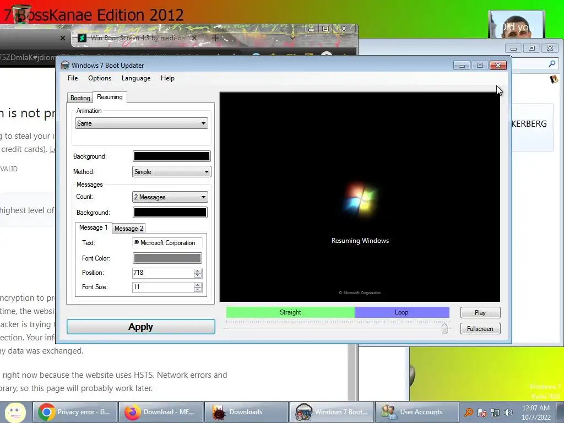Open the smiley Start button

[15, 412]
